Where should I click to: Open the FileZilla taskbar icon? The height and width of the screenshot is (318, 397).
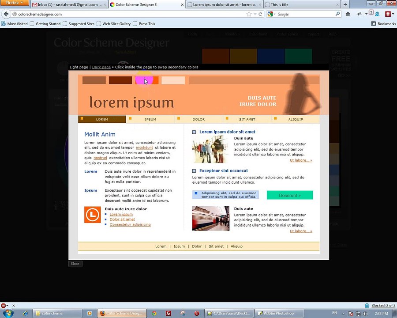(168, 314)
